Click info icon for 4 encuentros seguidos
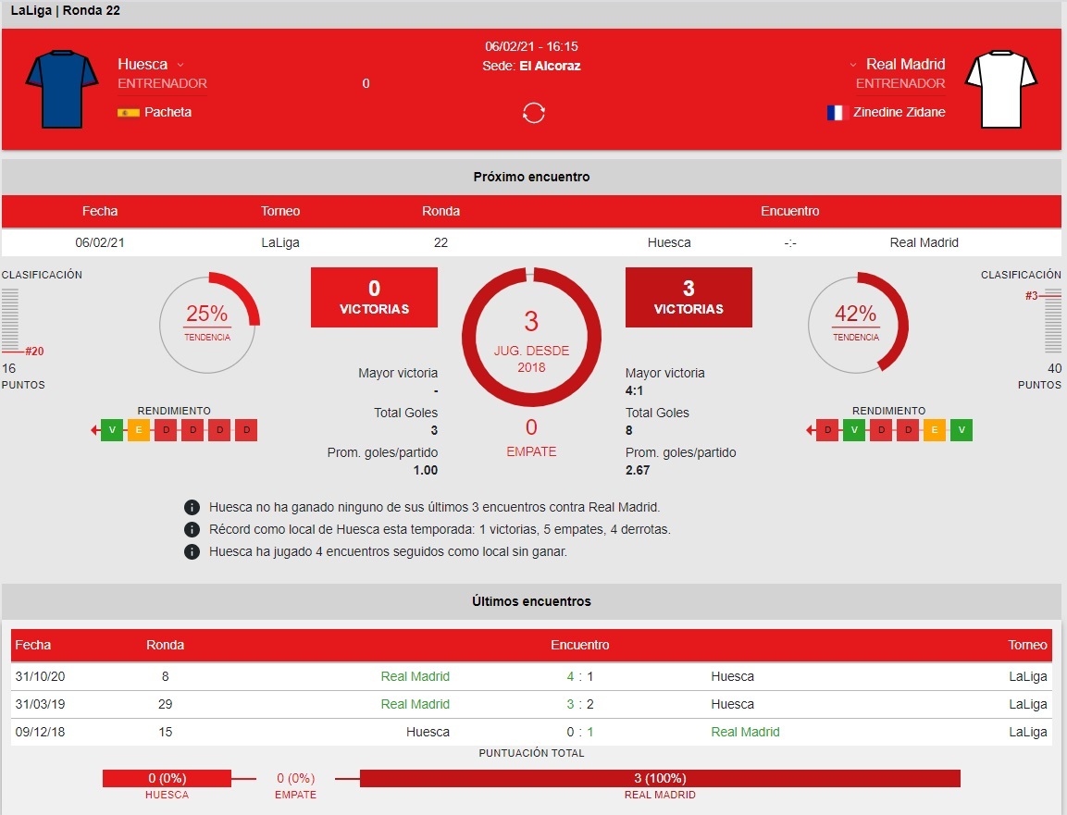The image size is (1067, 815). [192, 551]
